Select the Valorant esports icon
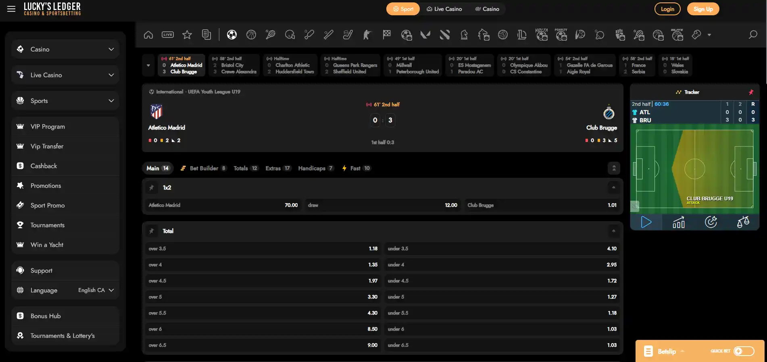The width and height of the screenshot is (767, 362). tap(425, 35)
